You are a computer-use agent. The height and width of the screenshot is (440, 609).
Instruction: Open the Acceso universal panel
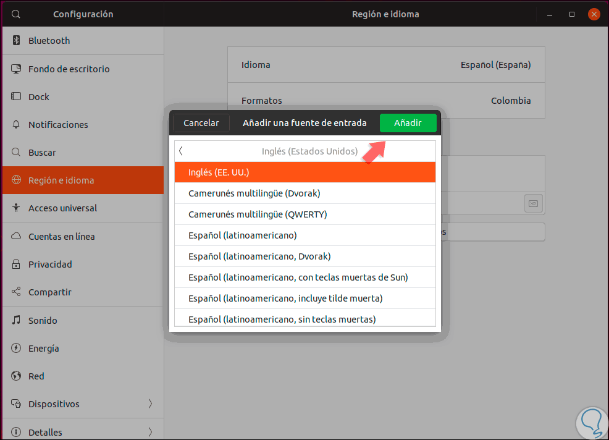click(x=83, y=208)
